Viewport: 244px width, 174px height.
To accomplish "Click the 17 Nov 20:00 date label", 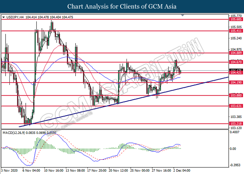I will [97, 171].
